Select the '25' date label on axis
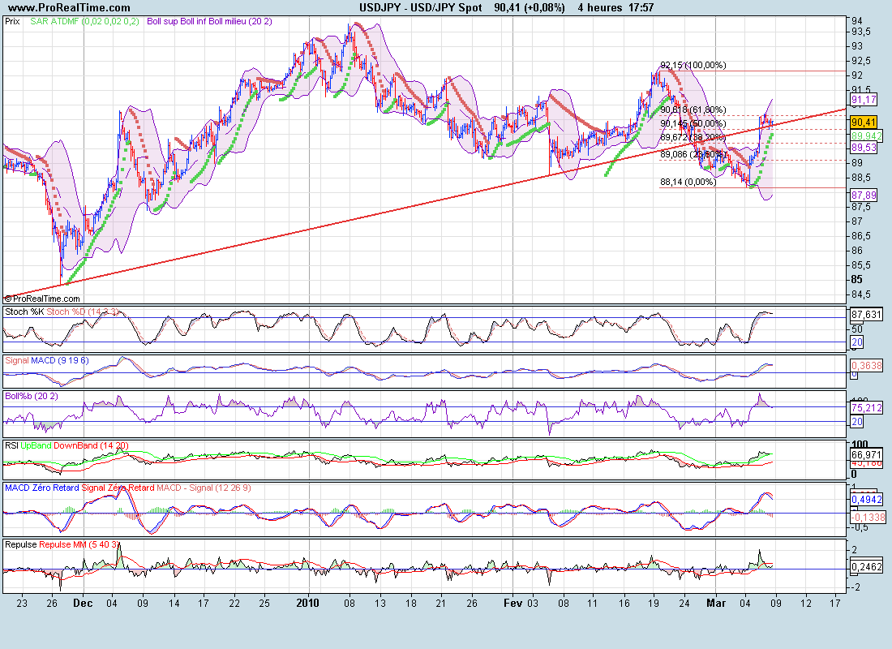 264,603
